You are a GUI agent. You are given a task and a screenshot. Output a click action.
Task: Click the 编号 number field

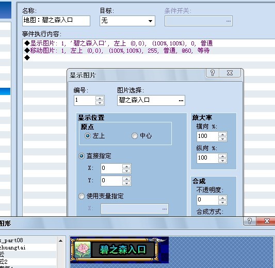(85, 100)
